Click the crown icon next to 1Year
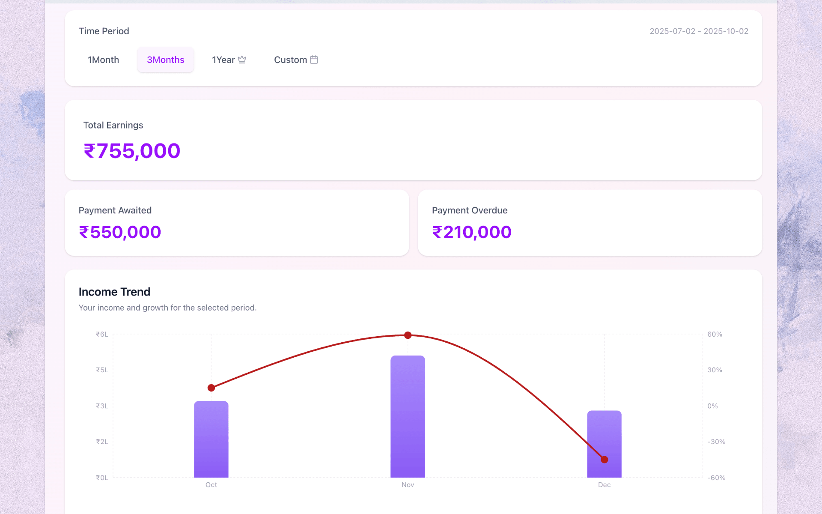 [x=242, y=60]
